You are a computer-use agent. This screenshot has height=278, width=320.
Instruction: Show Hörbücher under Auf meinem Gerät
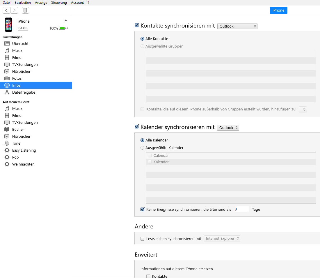(x=36, y=136)
